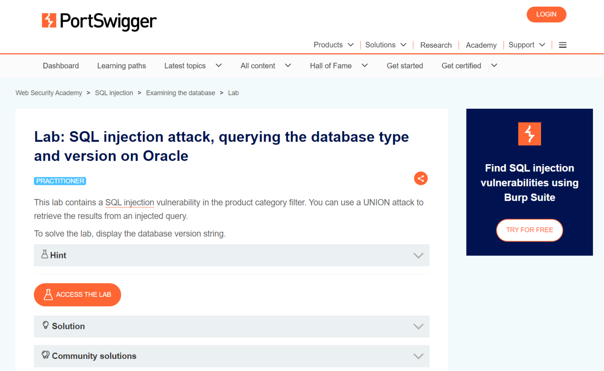Open the hamburger menu icon
The height and width of the screenshot is (371, 604).
563,45
